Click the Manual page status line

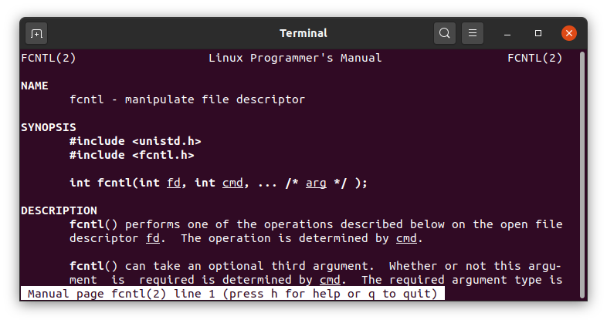(232, 294)
